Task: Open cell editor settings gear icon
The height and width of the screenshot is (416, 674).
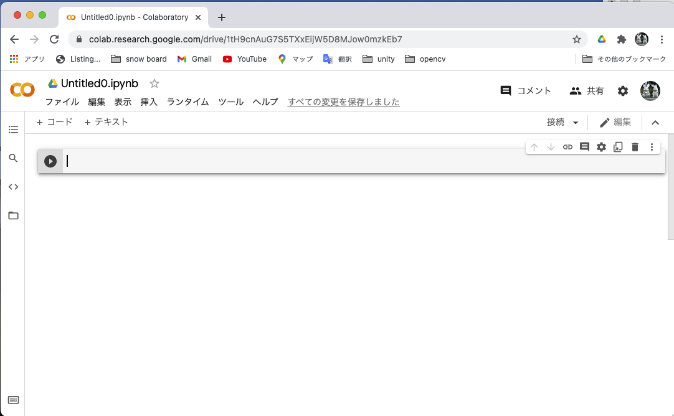Action: [601, 147]
